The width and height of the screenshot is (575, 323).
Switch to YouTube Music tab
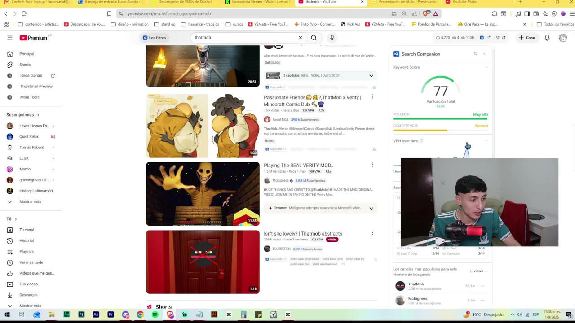(x=465, y=2)
